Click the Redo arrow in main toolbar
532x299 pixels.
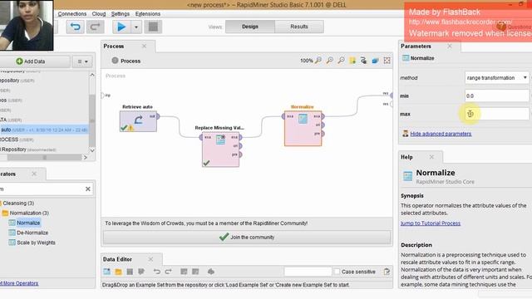coord(95,27)
